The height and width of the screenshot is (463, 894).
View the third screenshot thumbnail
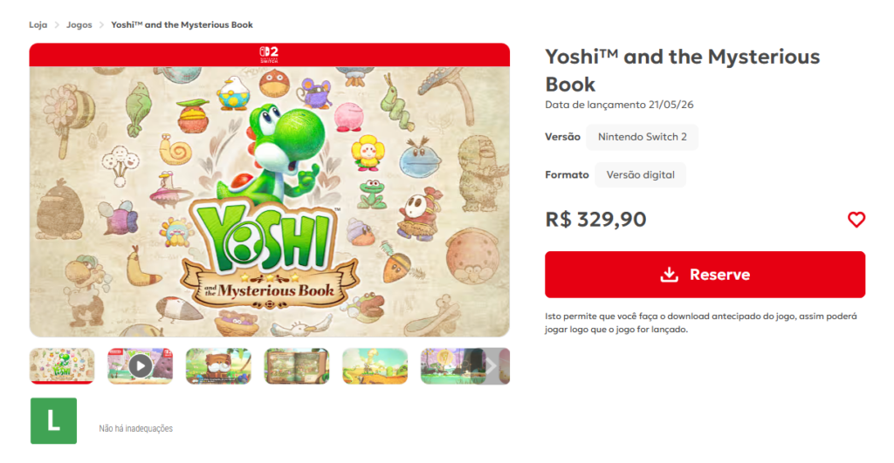[x=218, y=366]
